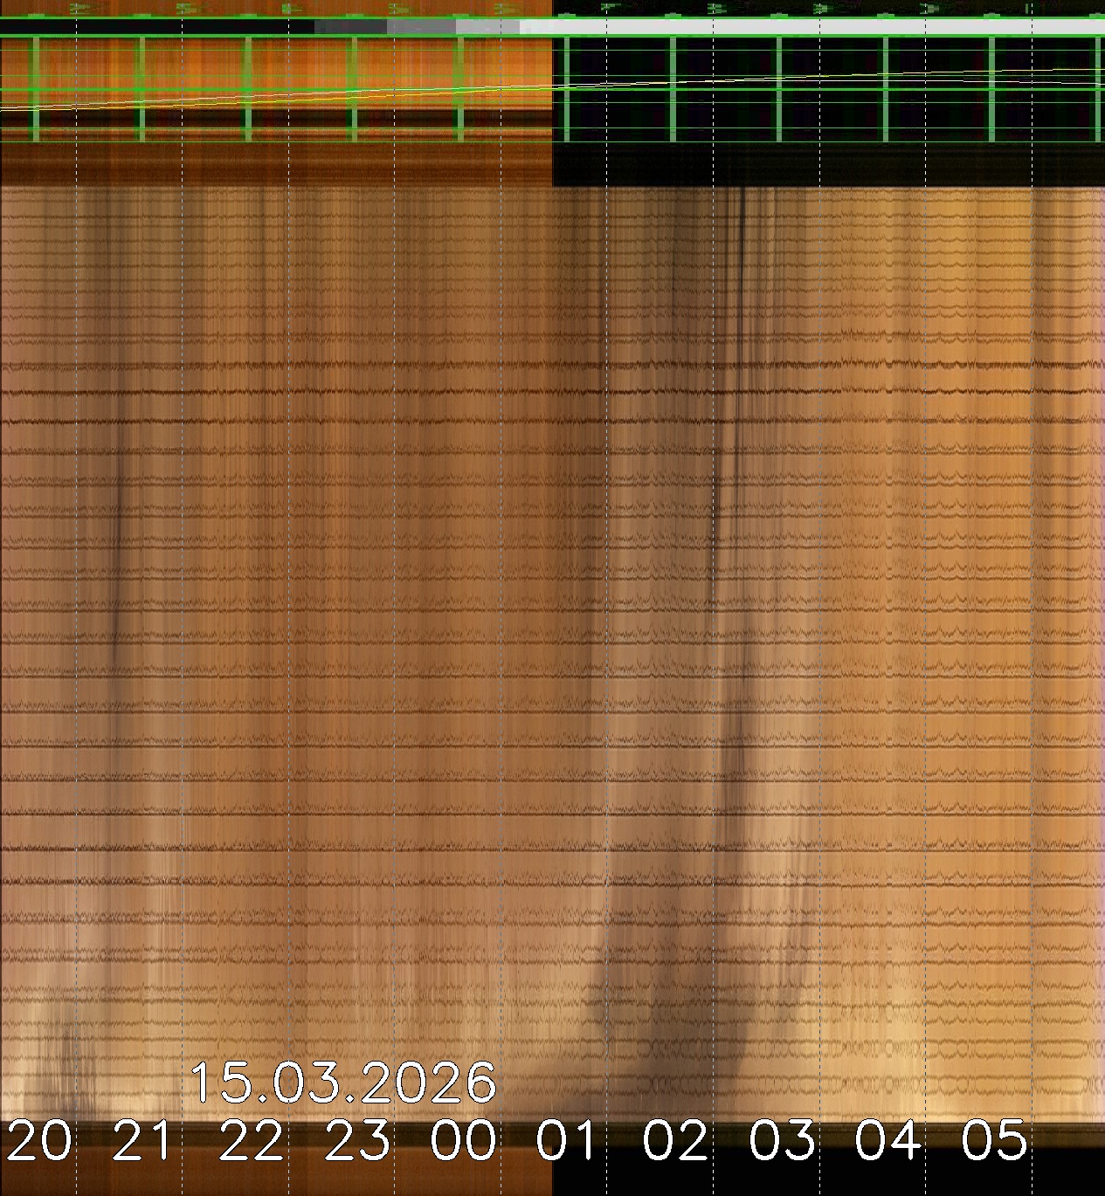Click the 22 hour label
This screenshot has width=1105, height=1196.
251,1140
